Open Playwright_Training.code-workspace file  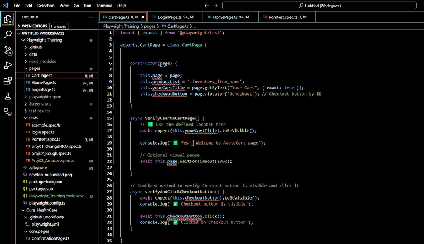coord(56,196)
